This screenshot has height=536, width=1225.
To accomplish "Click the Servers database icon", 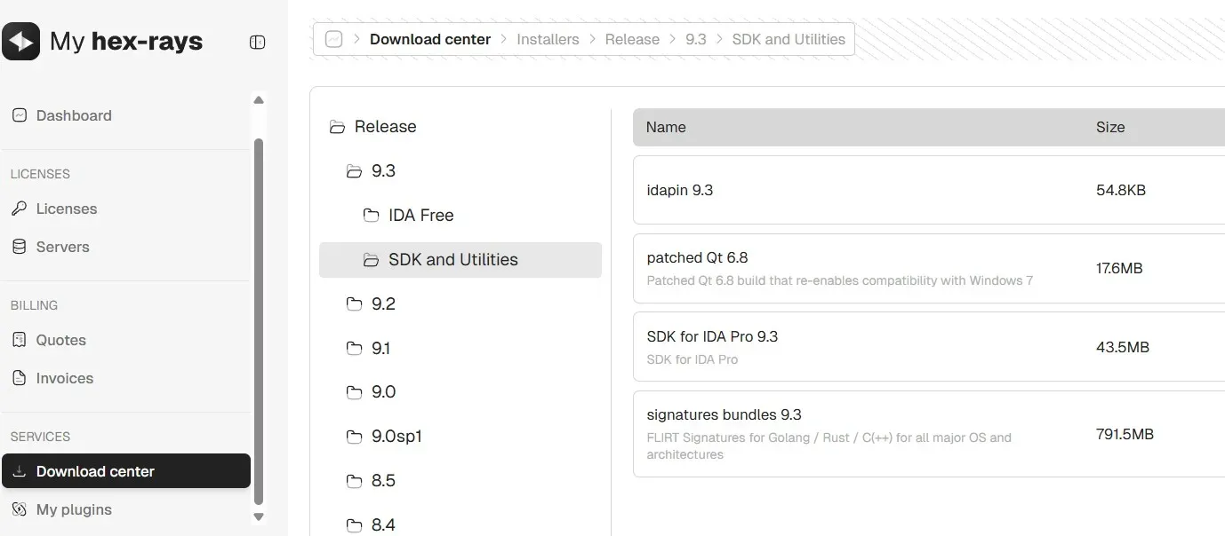I will [x=20, y=247].
